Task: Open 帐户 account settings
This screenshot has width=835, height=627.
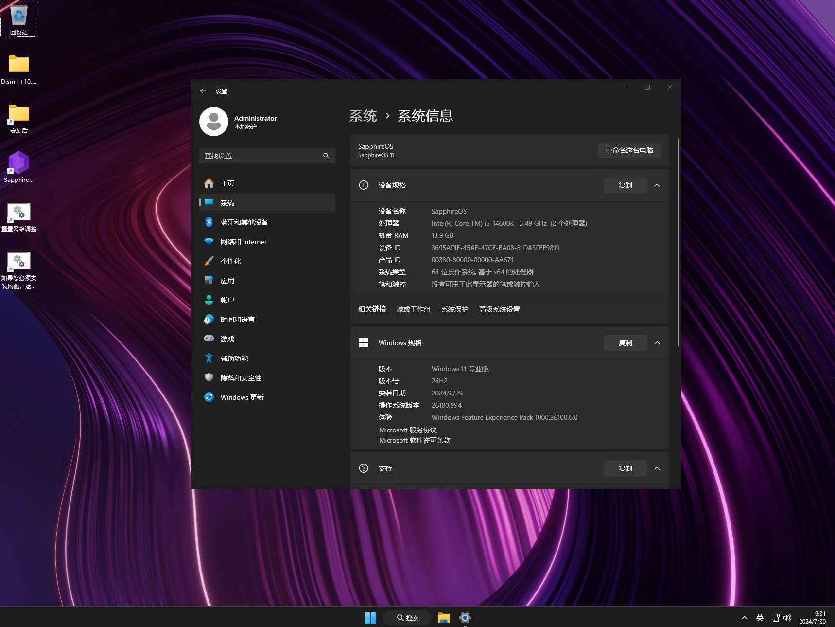Action: (x=228, y=300)
